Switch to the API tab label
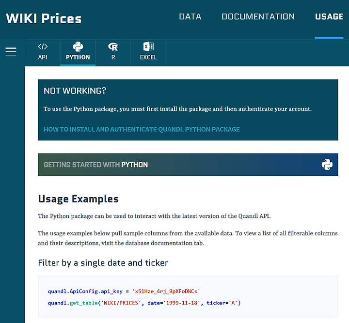 (x=43, y=57)
